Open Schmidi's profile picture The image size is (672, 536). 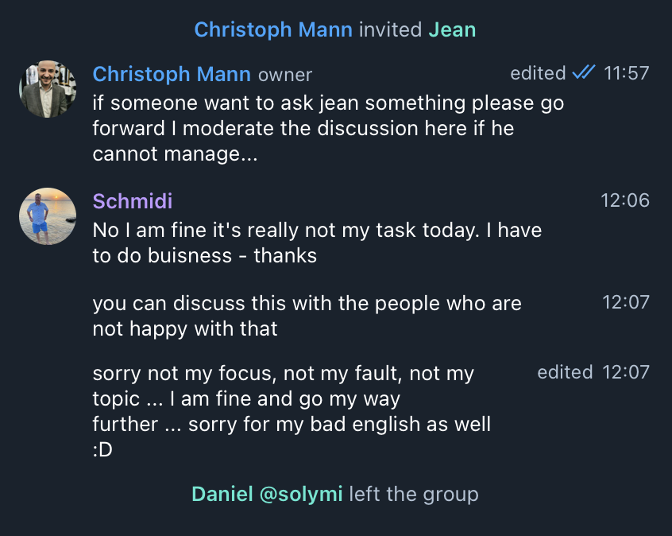click(x=48, y=216)
